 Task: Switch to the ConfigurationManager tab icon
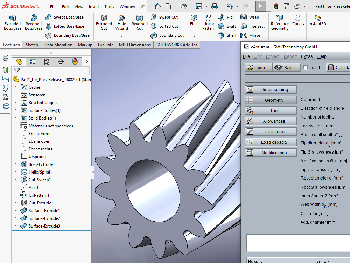(47, 62)
